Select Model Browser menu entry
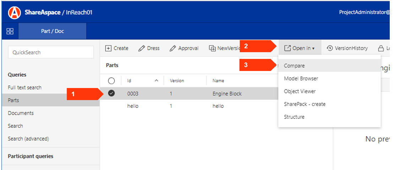Screen dimensions: 394x170 pyautogui.click(x=301, y=78)
